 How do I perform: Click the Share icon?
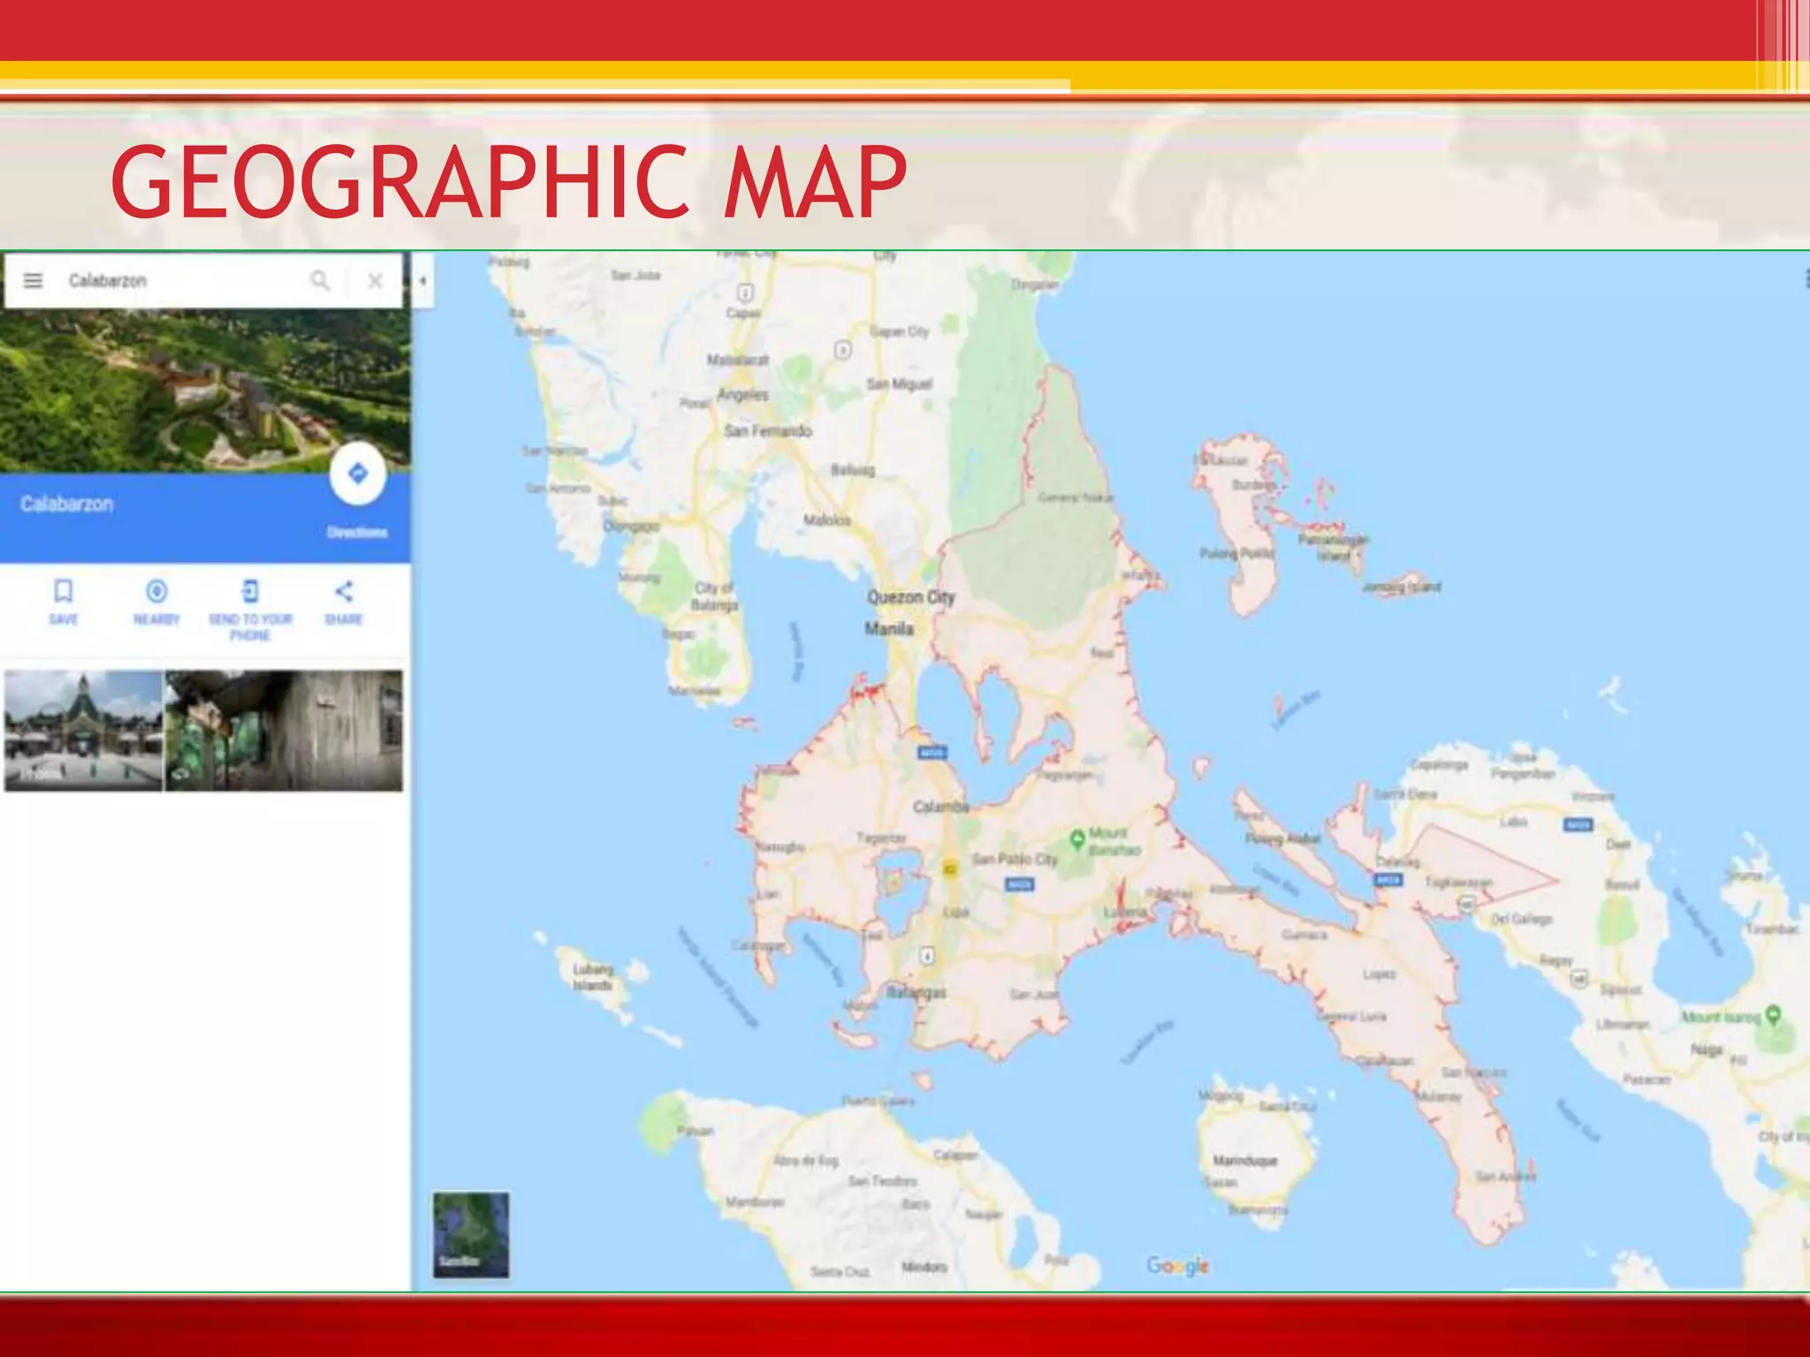pos(344,592)
